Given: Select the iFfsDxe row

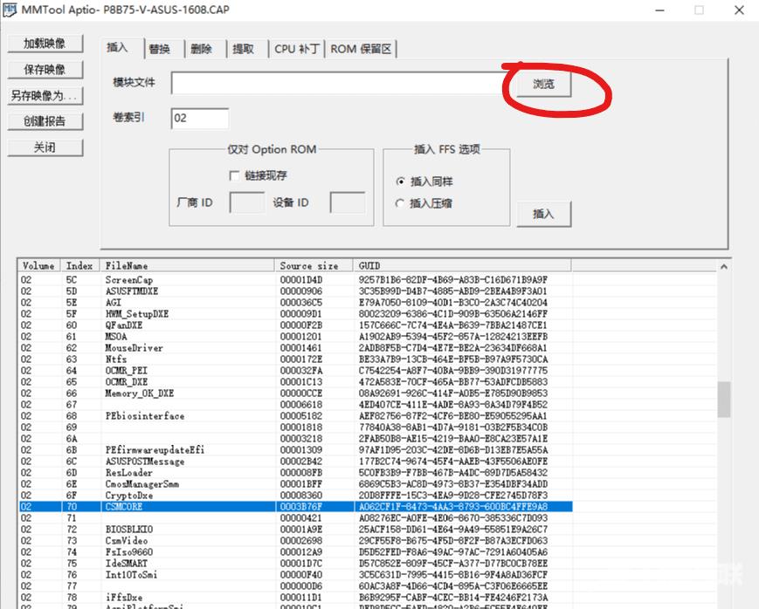Looking at the screenshot, I should 295,598.
